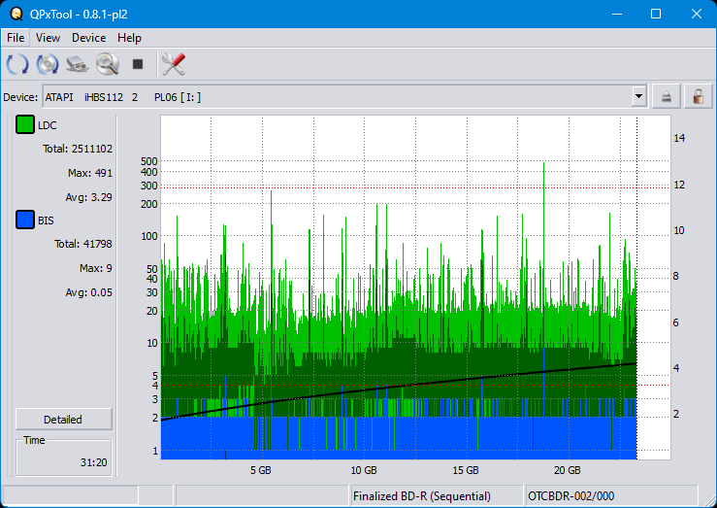Click the Detailed button

(x=64, y=420)
